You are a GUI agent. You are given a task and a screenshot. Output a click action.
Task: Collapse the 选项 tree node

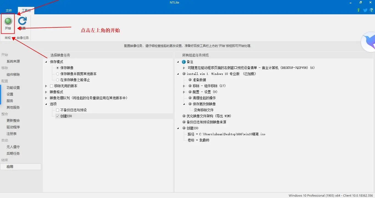(46, 104)
